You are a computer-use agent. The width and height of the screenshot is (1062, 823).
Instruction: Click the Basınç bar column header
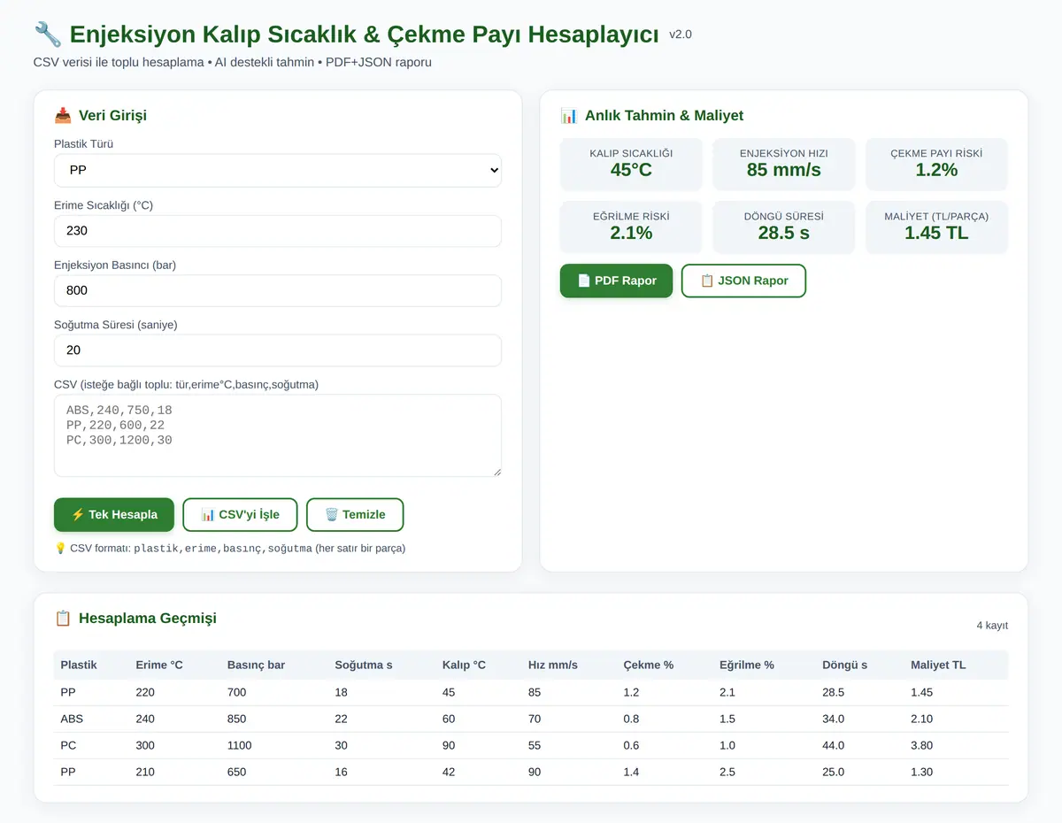[x=256, y=665]
